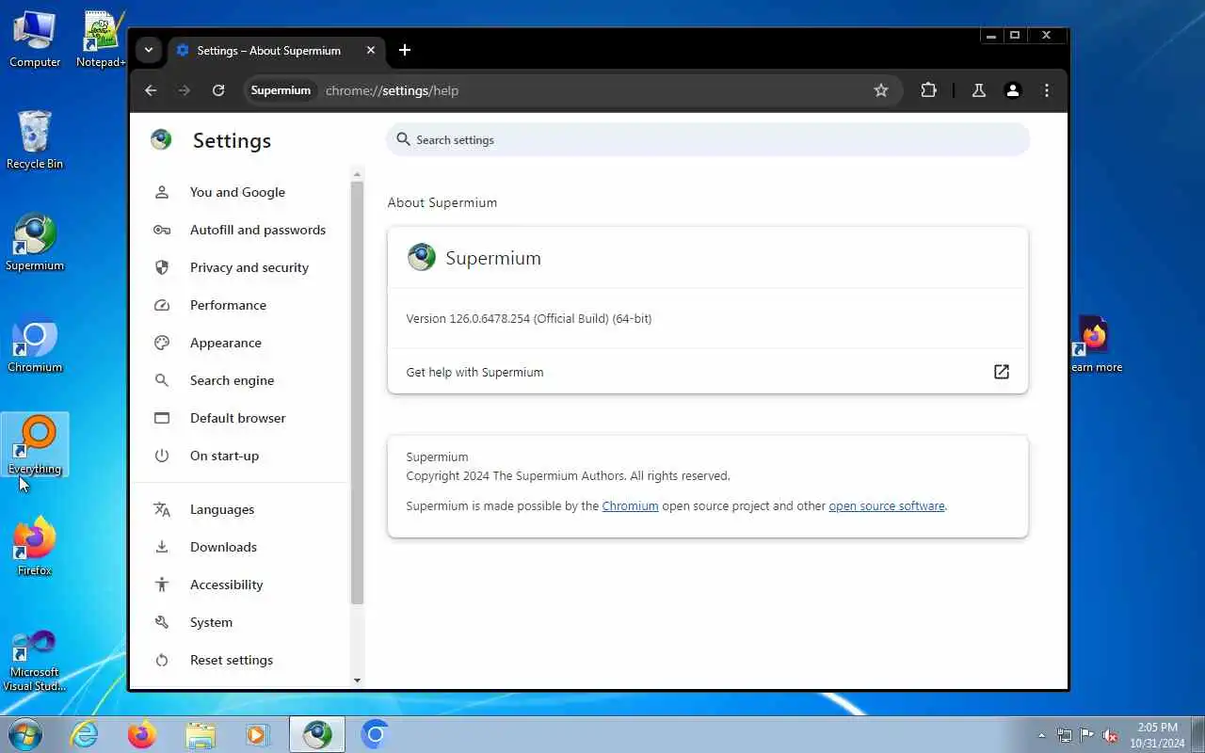
Task: Launch Internet Explorer from taskbar
Action: pos(85,734)
